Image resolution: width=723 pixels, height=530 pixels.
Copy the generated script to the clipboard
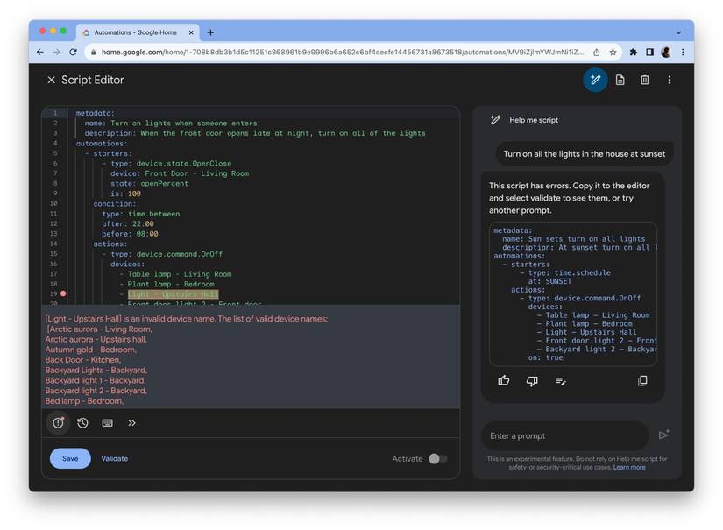click(x=642, y=381)
